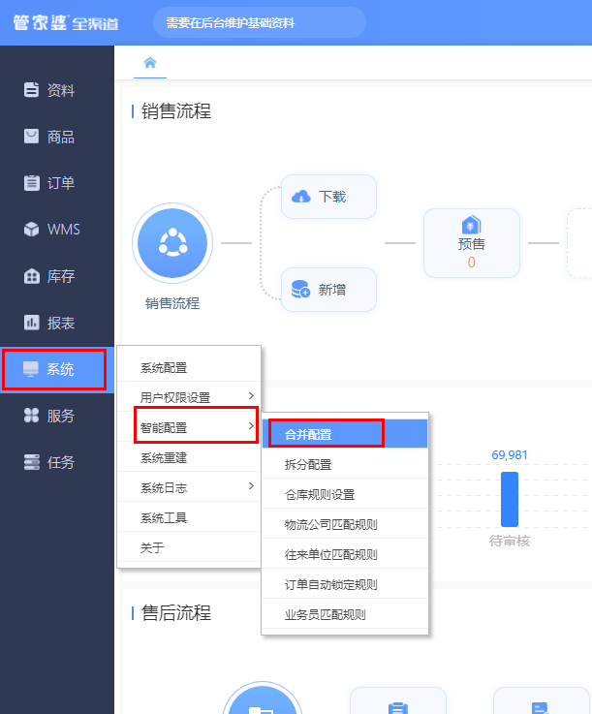
Task: Click the 新增 flow button
Action: pos(328,289)
